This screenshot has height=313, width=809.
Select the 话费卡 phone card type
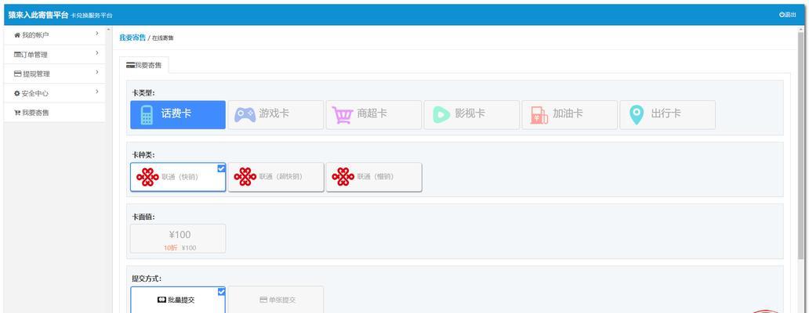177,114
